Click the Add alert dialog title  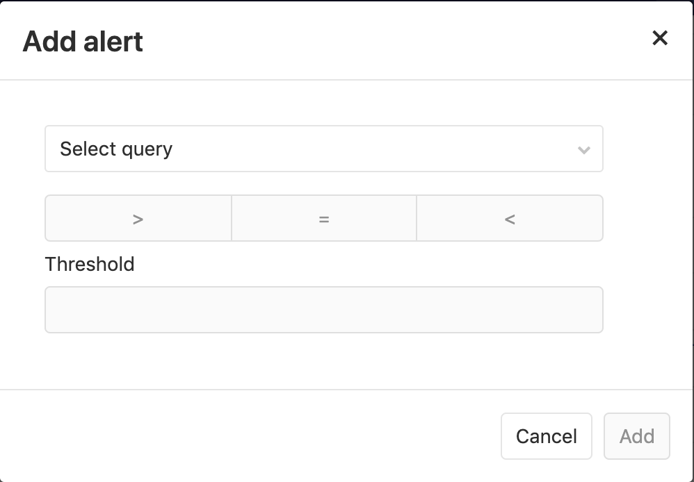coord(83,41)
